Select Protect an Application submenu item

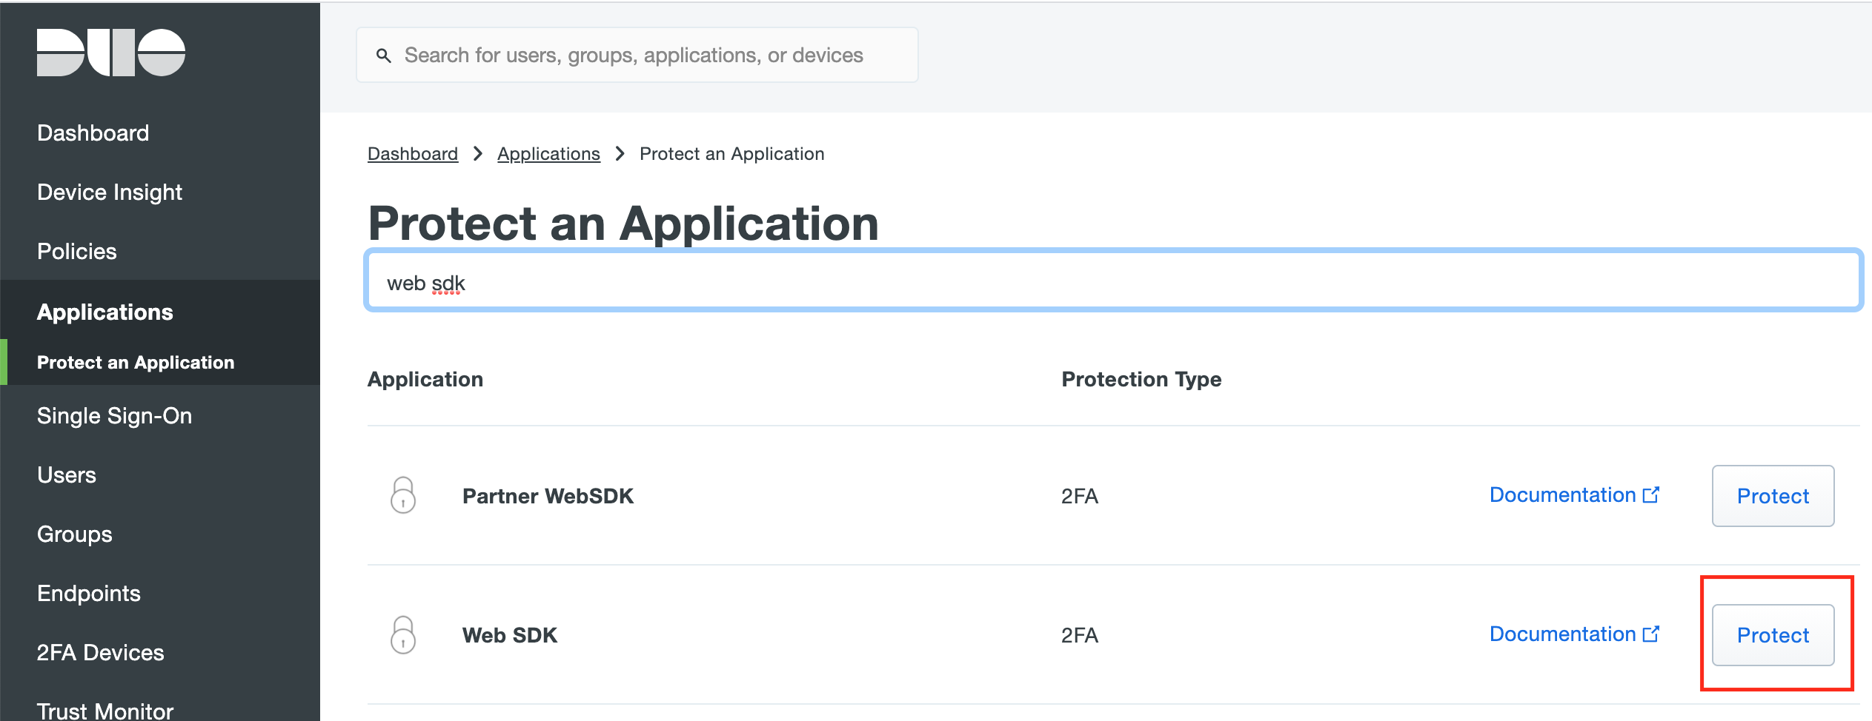pyautogui.click(x=136, y=363)
